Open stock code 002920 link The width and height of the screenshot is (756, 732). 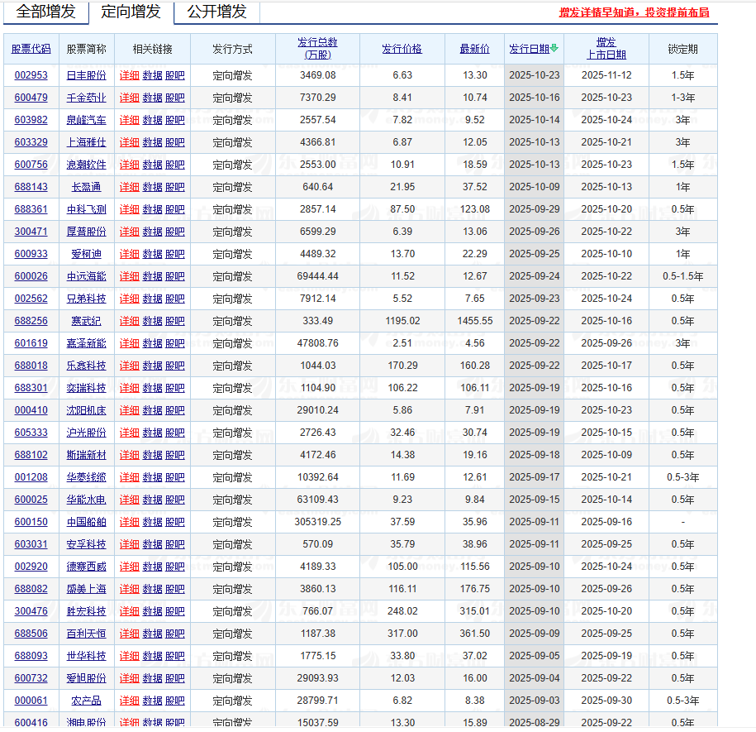[31, 567]
